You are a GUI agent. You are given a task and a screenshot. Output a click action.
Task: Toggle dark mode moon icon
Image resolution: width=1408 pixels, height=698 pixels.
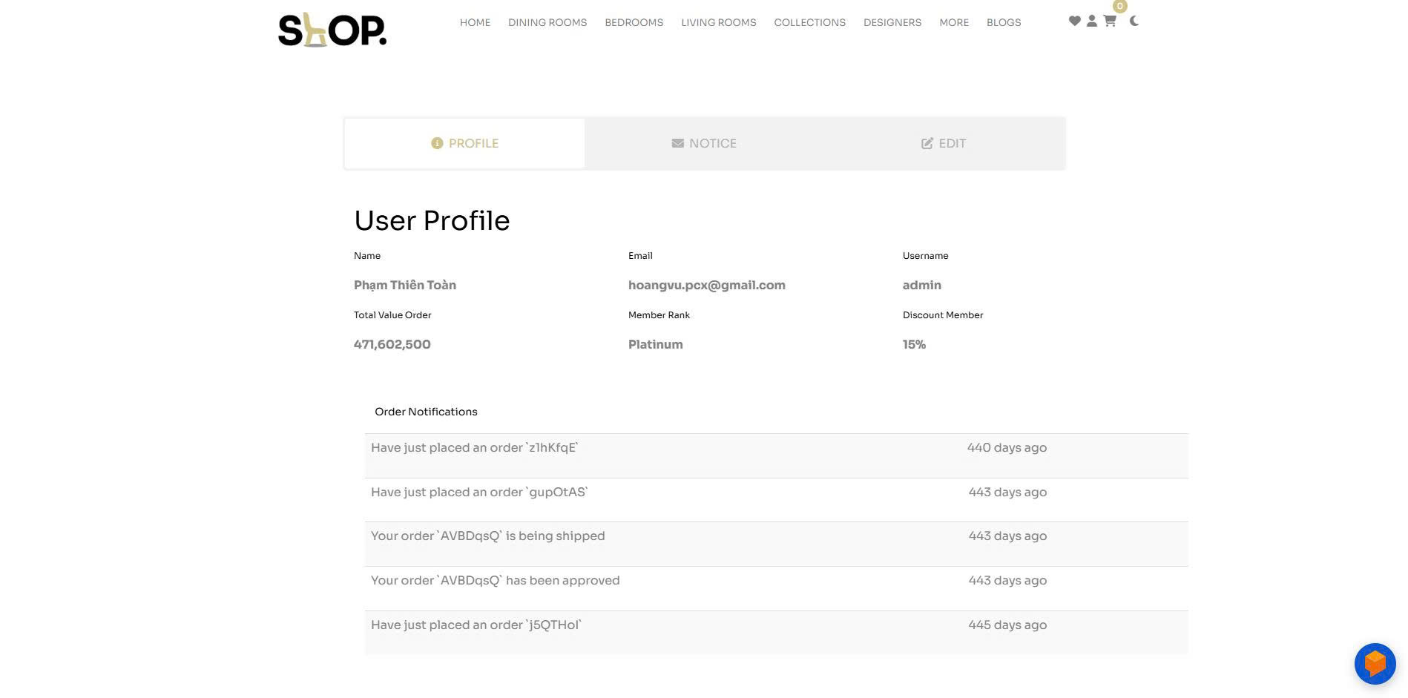[1134, 22]
